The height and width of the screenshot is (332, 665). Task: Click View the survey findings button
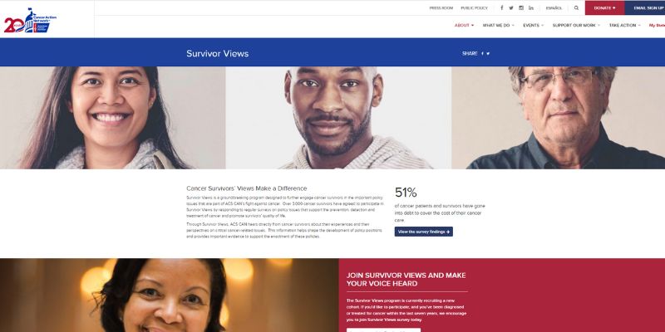(x=424, y=232)
